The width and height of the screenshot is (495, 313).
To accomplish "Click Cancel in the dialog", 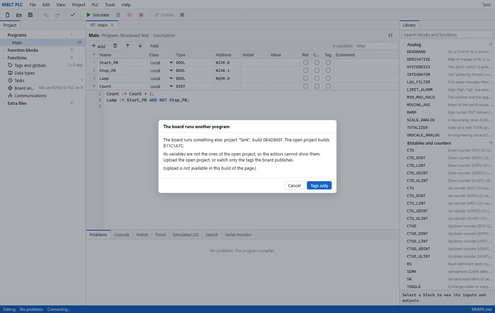I will click(x=294, y=186).
